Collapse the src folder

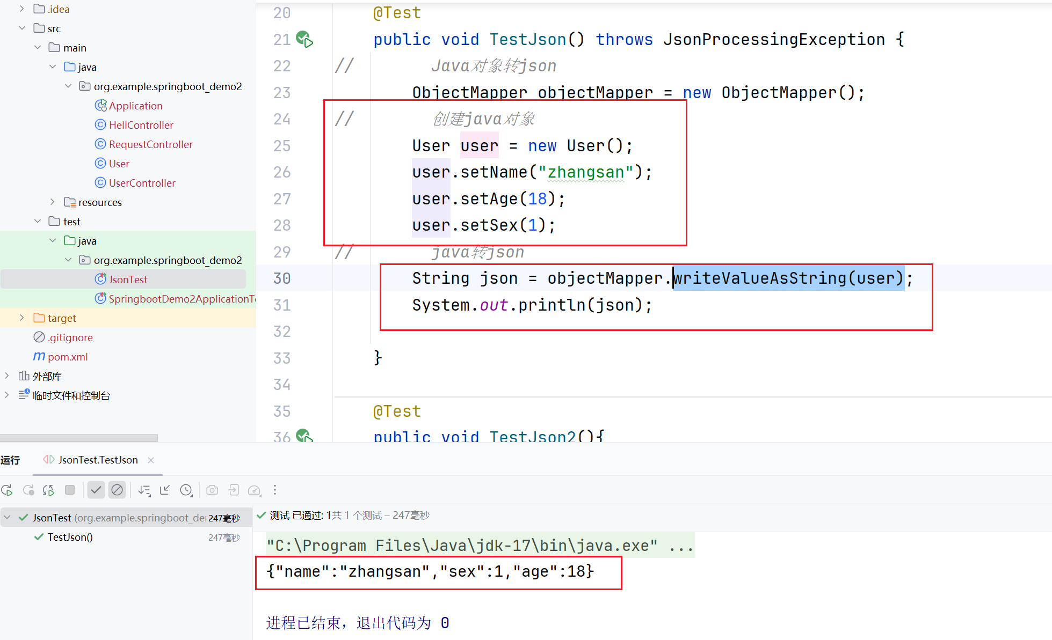click(x=21, y=28)
